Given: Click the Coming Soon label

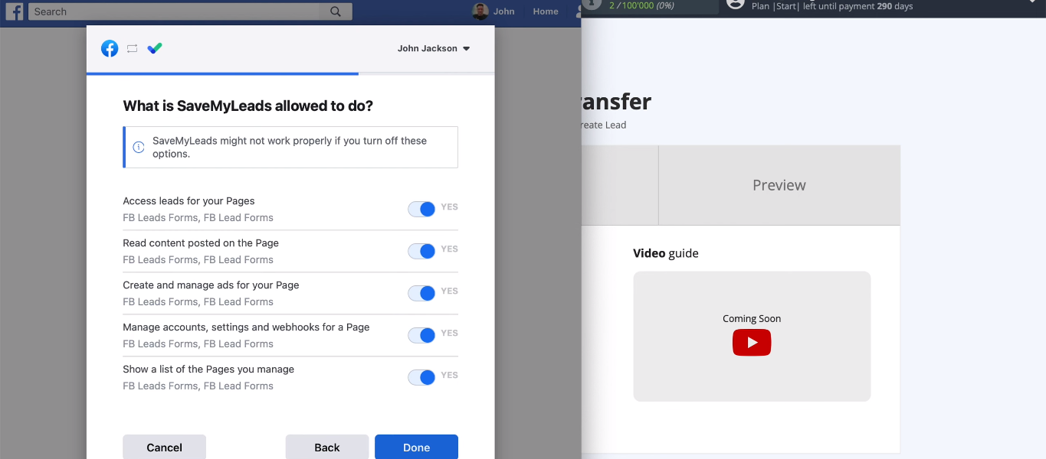Looking at the screenshot, I should [752, 319].
